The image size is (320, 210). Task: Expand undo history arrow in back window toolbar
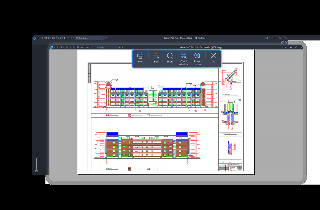click(x=68, y=38)
